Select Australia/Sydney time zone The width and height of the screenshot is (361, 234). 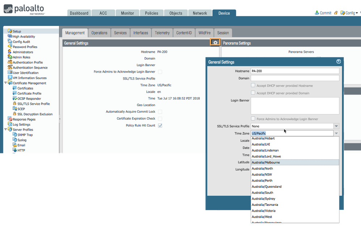pyautogui.click(x=295, y=199)
